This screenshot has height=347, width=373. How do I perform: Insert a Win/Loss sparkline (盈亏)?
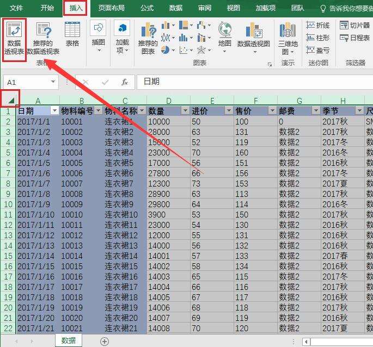[318, 50]
